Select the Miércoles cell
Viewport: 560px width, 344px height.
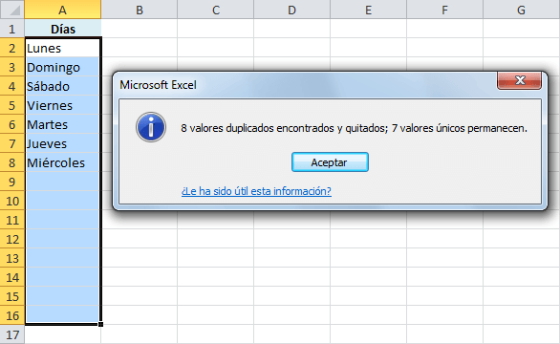(x=63, y=162)
